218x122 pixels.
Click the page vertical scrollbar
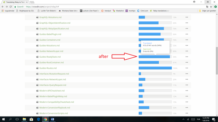click(217, 61)
